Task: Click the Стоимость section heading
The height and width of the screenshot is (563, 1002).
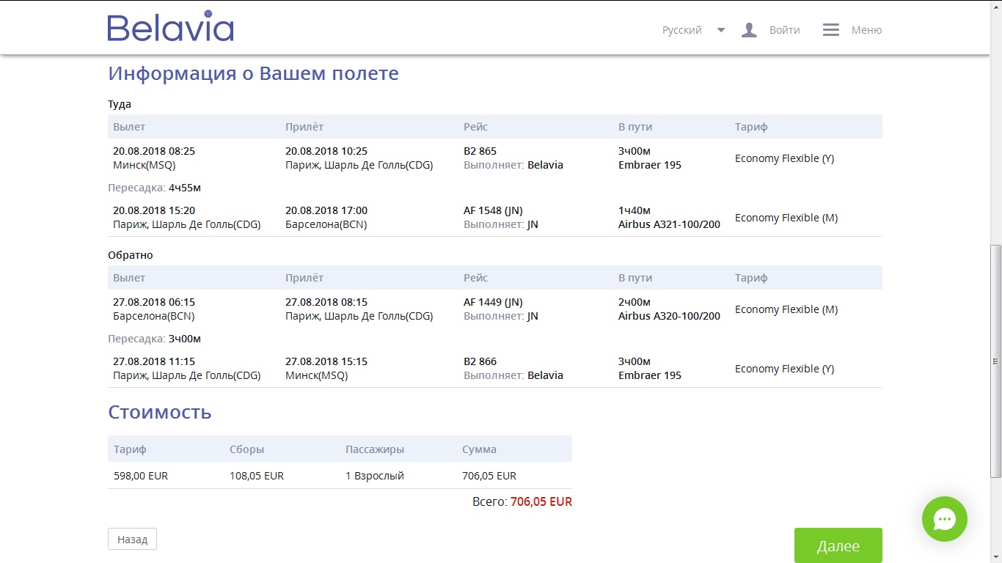Action: click(160, 412)
